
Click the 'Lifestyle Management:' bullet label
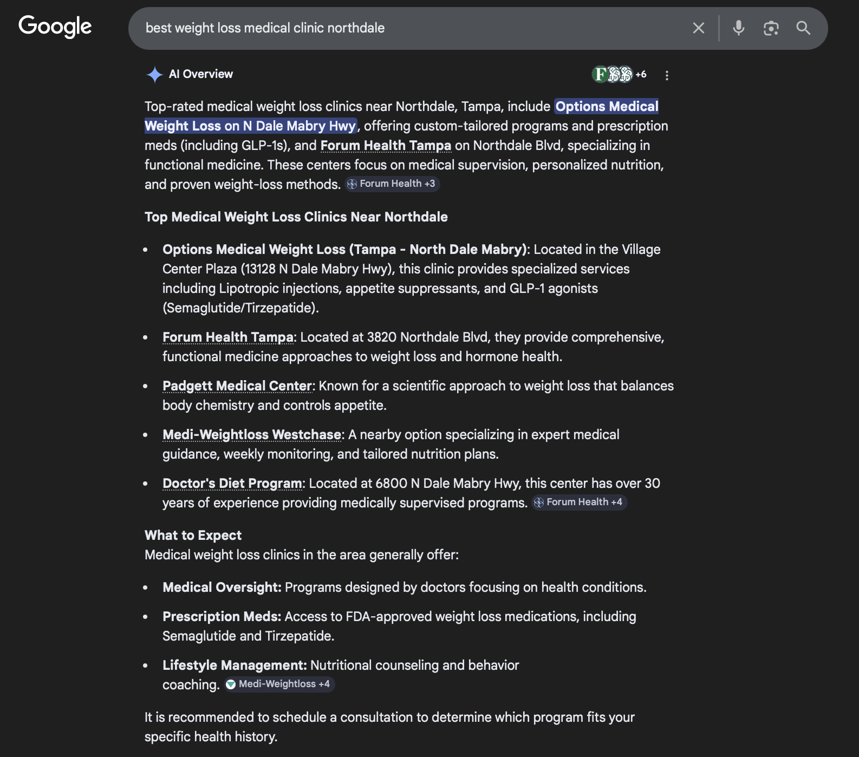coord(235,665)
